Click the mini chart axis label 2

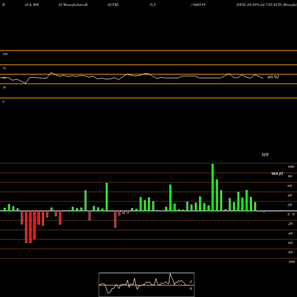[x=191, y=282]
